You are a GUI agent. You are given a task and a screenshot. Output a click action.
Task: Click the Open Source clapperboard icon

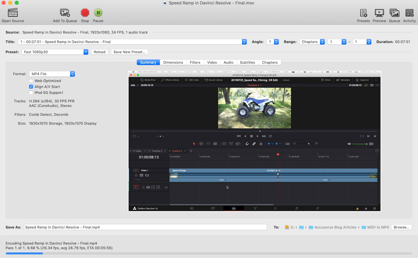tap(13, 13)
